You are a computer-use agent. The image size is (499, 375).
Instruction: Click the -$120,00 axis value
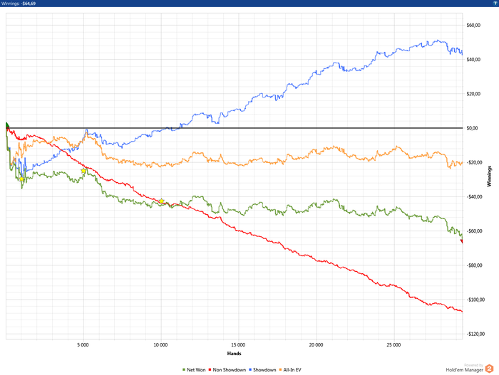475,334
